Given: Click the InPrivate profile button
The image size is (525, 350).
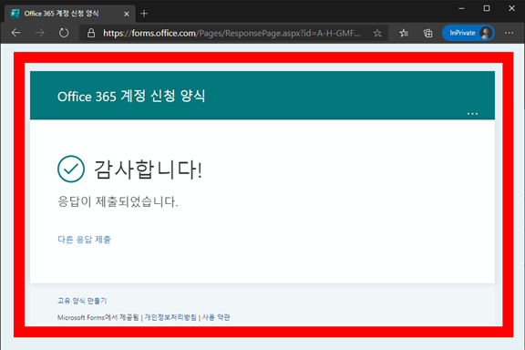Looking at the screenshot, I should [x=468, y=33].
